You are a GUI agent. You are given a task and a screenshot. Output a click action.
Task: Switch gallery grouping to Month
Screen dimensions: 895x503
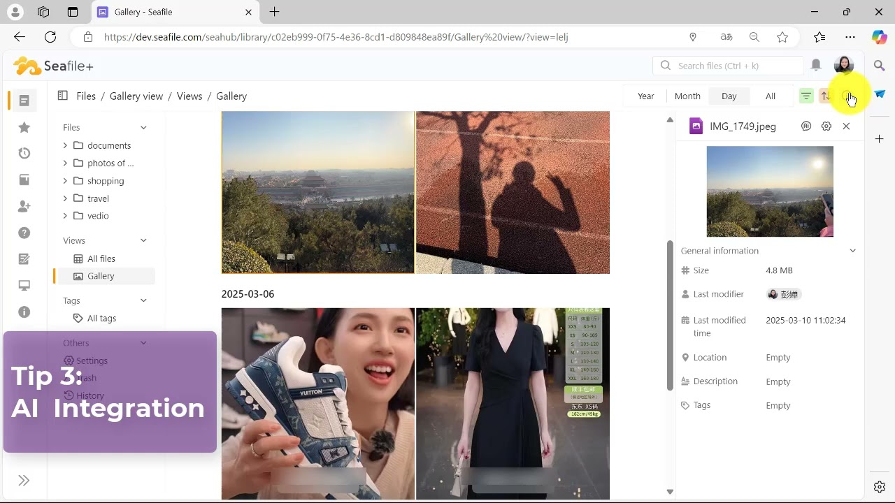pos(687,96)
